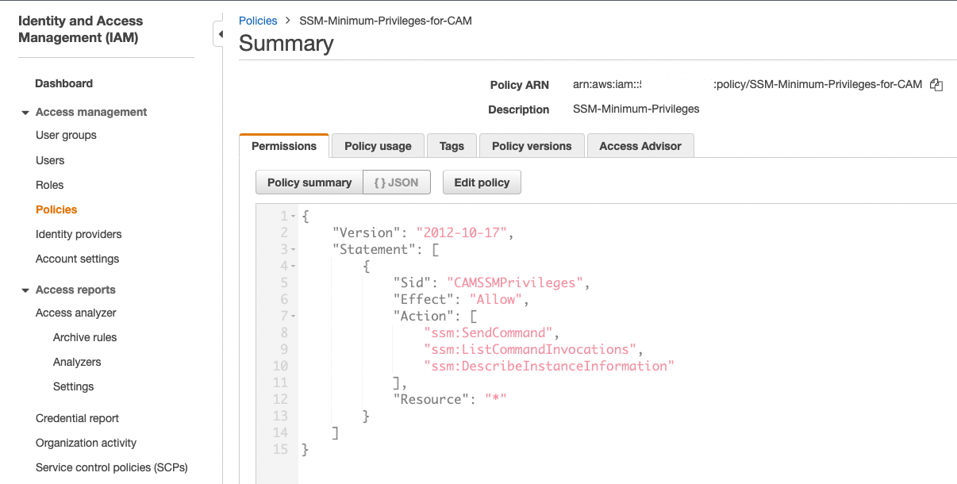Open the JSON view of the policy
The image size is (957, 484).
(x=396, y=182)
